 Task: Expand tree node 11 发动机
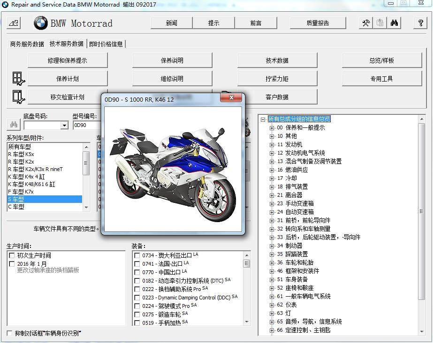272,145
